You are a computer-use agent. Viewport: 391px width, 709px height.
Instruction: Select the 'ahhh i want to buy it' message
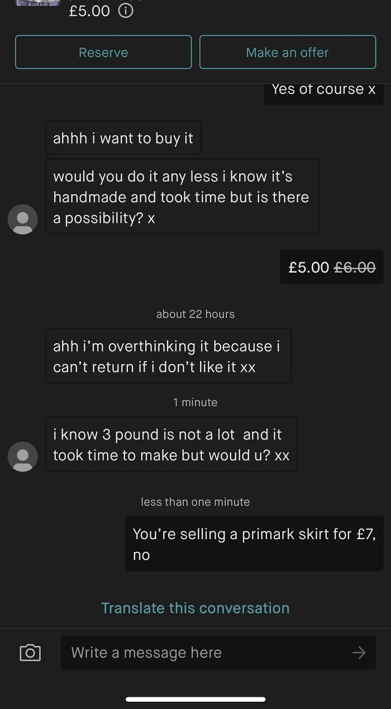(x=123, y=137)
